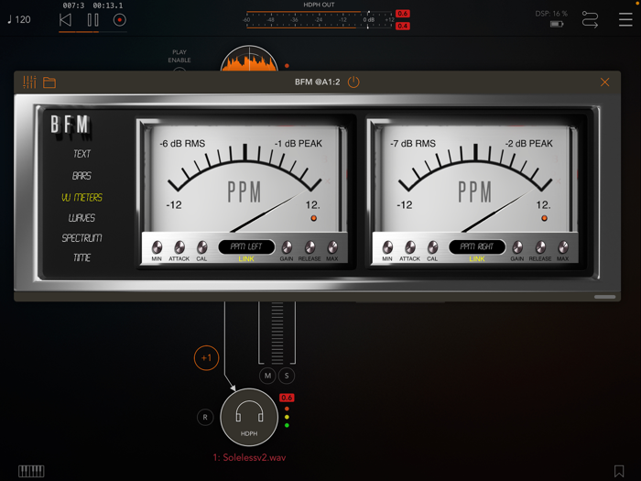Reset the 0.6 clip indicator near HDPH
Screen dimensions: 641x481
click(287, 398)
